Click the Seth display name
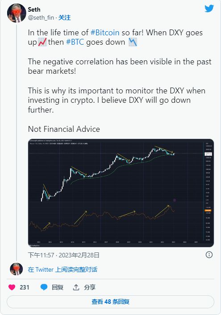Viewport: 221px width, 315px height. (x=34, y=9)
